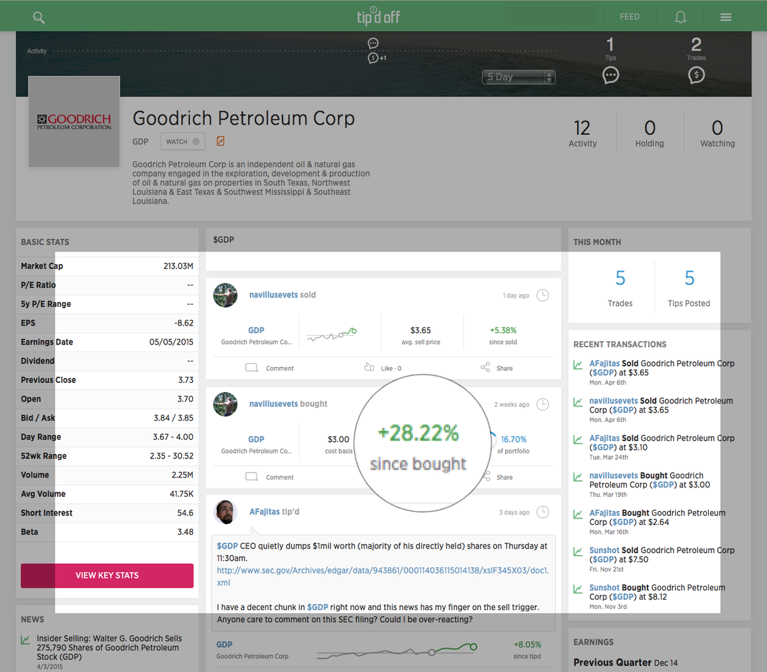
Task: Click the GDP ticker below the tip
Action: (x=224, y=645)
